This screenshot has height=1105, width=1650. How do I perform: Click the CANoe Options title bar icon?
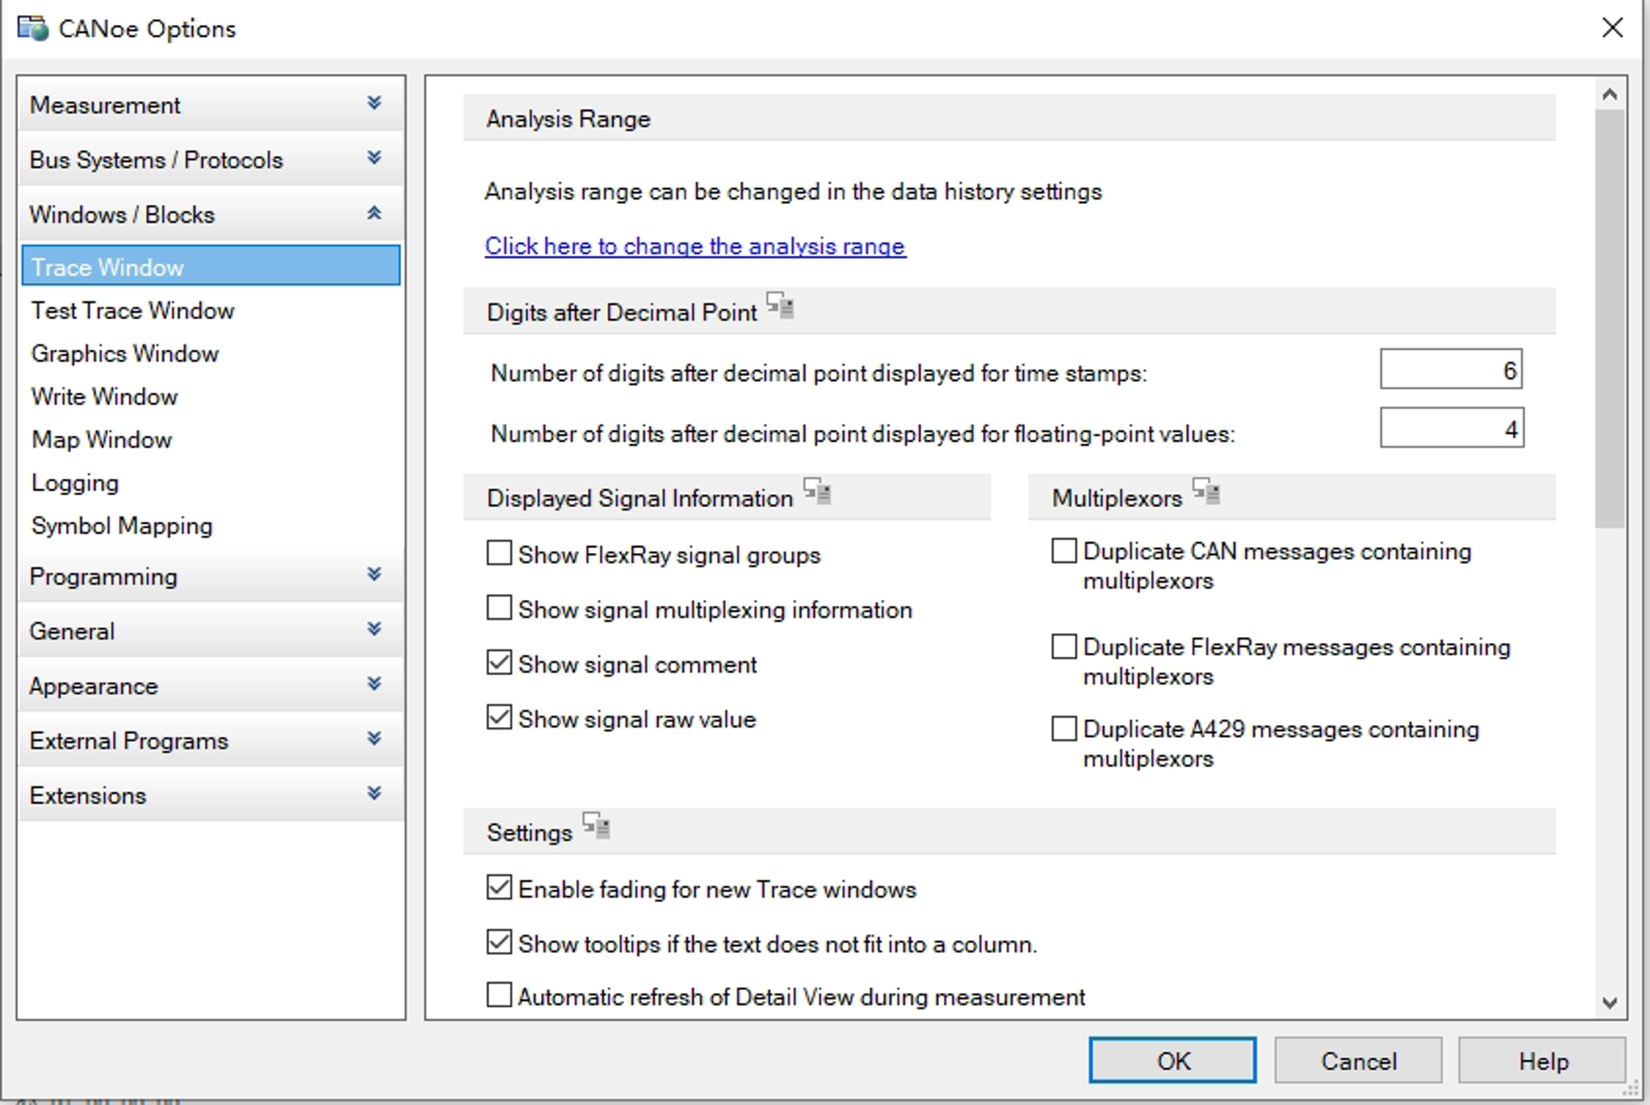33,28
